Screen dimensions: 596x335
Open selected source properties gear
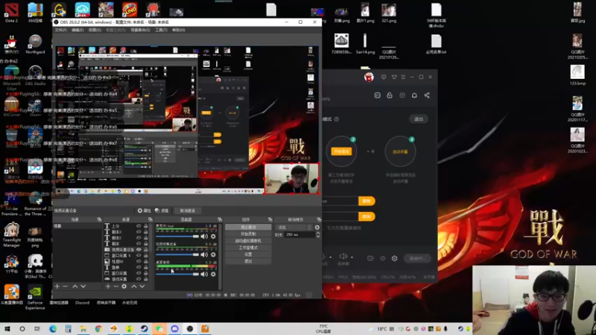[124, 287]
